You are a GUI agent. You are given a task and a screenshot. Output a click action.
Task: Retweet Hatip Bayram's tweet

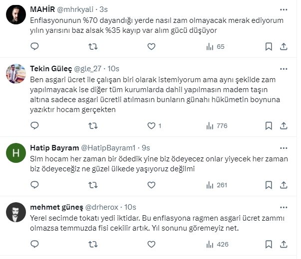(93, 185)
